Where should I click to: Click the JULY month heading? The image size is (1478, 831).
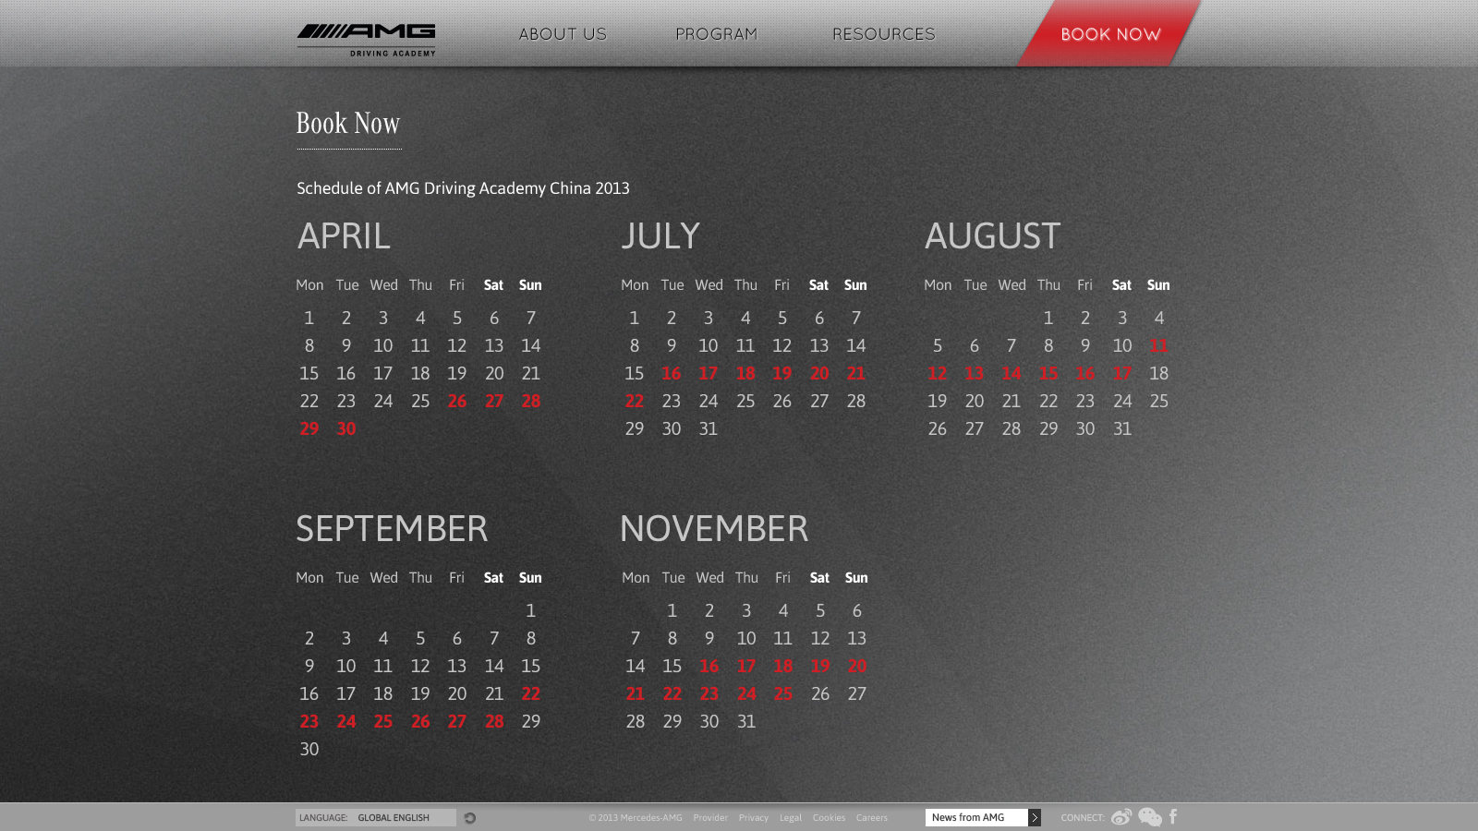tap(660, 236)
